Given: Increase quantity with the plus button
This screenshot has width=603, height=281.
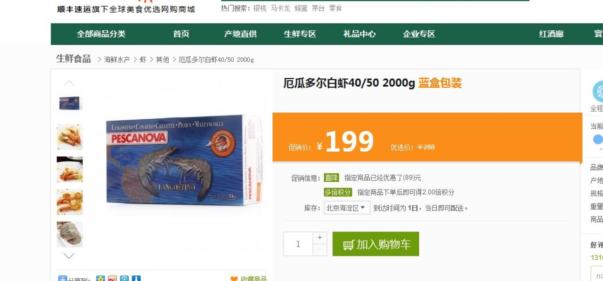Looking at the screenshot, I should pyautogui.click(x=320, y=238).
